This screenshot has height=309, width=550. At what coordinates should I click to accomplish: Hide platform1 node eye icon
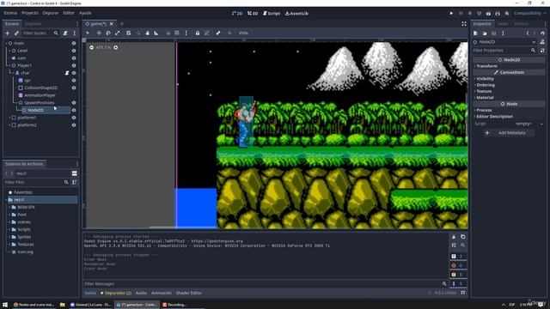tap(74, 118)
